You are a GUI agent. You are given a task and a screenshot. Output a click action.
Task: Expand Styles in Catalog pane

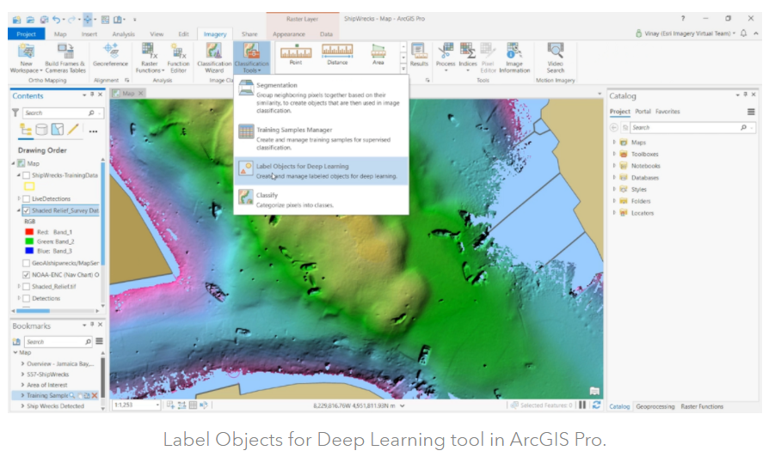coord(614,190)
